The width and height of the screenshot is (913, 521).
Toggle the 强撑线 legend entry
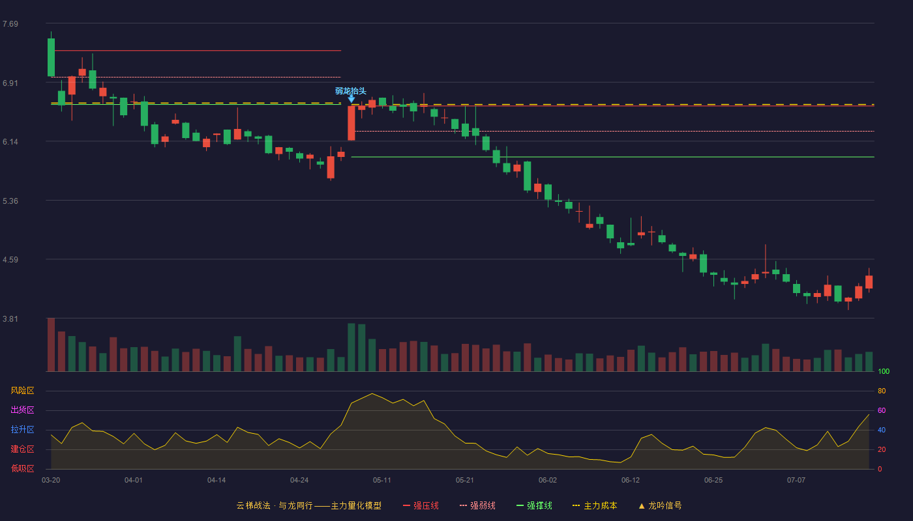pos(534,505)
